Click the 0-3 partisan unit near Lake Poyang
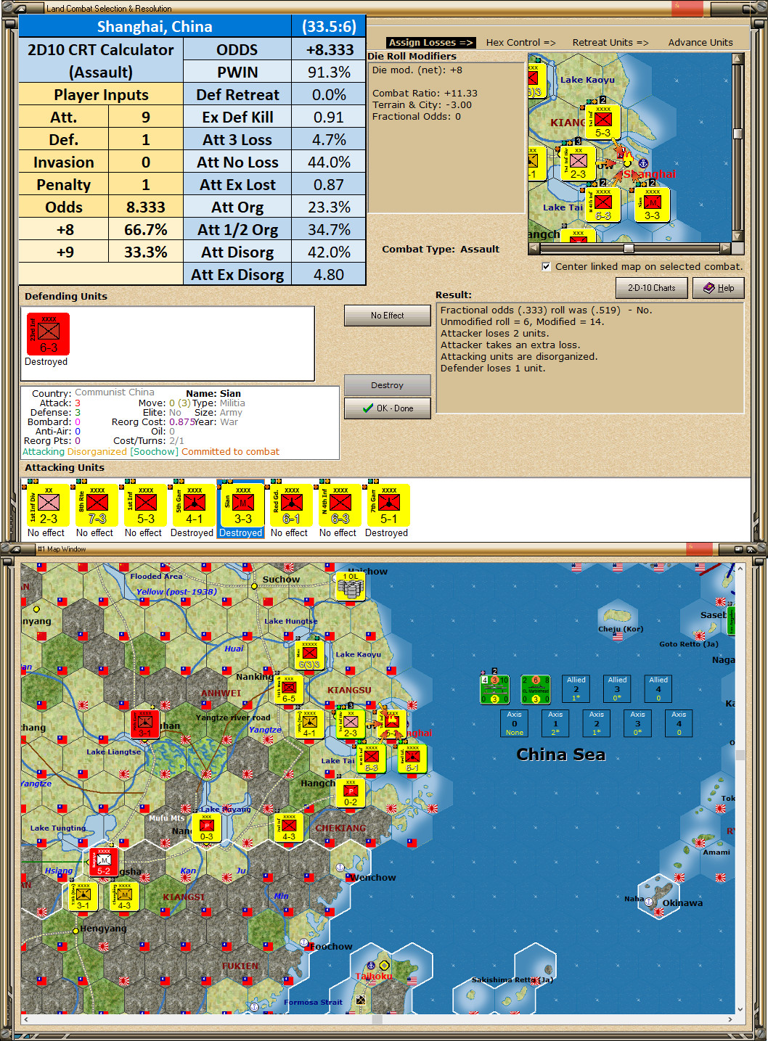 click(x=207, y=827)
